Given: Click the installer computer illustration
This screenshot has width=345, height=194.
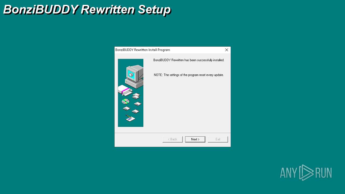Looking at the screenshot, I should coord(130,93).
